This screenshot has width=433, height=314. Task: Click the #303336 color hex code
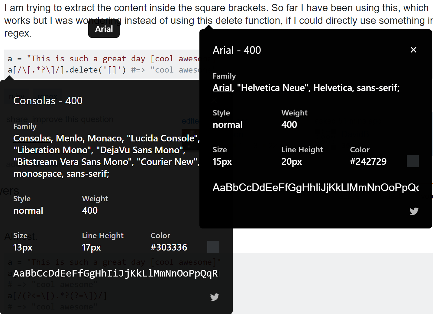pos(169,248)
